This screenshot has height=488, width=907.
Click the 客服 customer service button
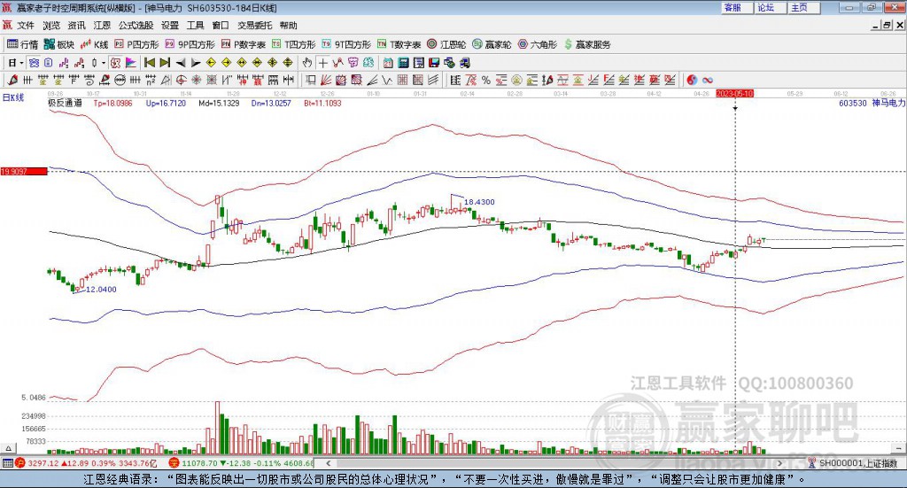(x=737, y=7)
